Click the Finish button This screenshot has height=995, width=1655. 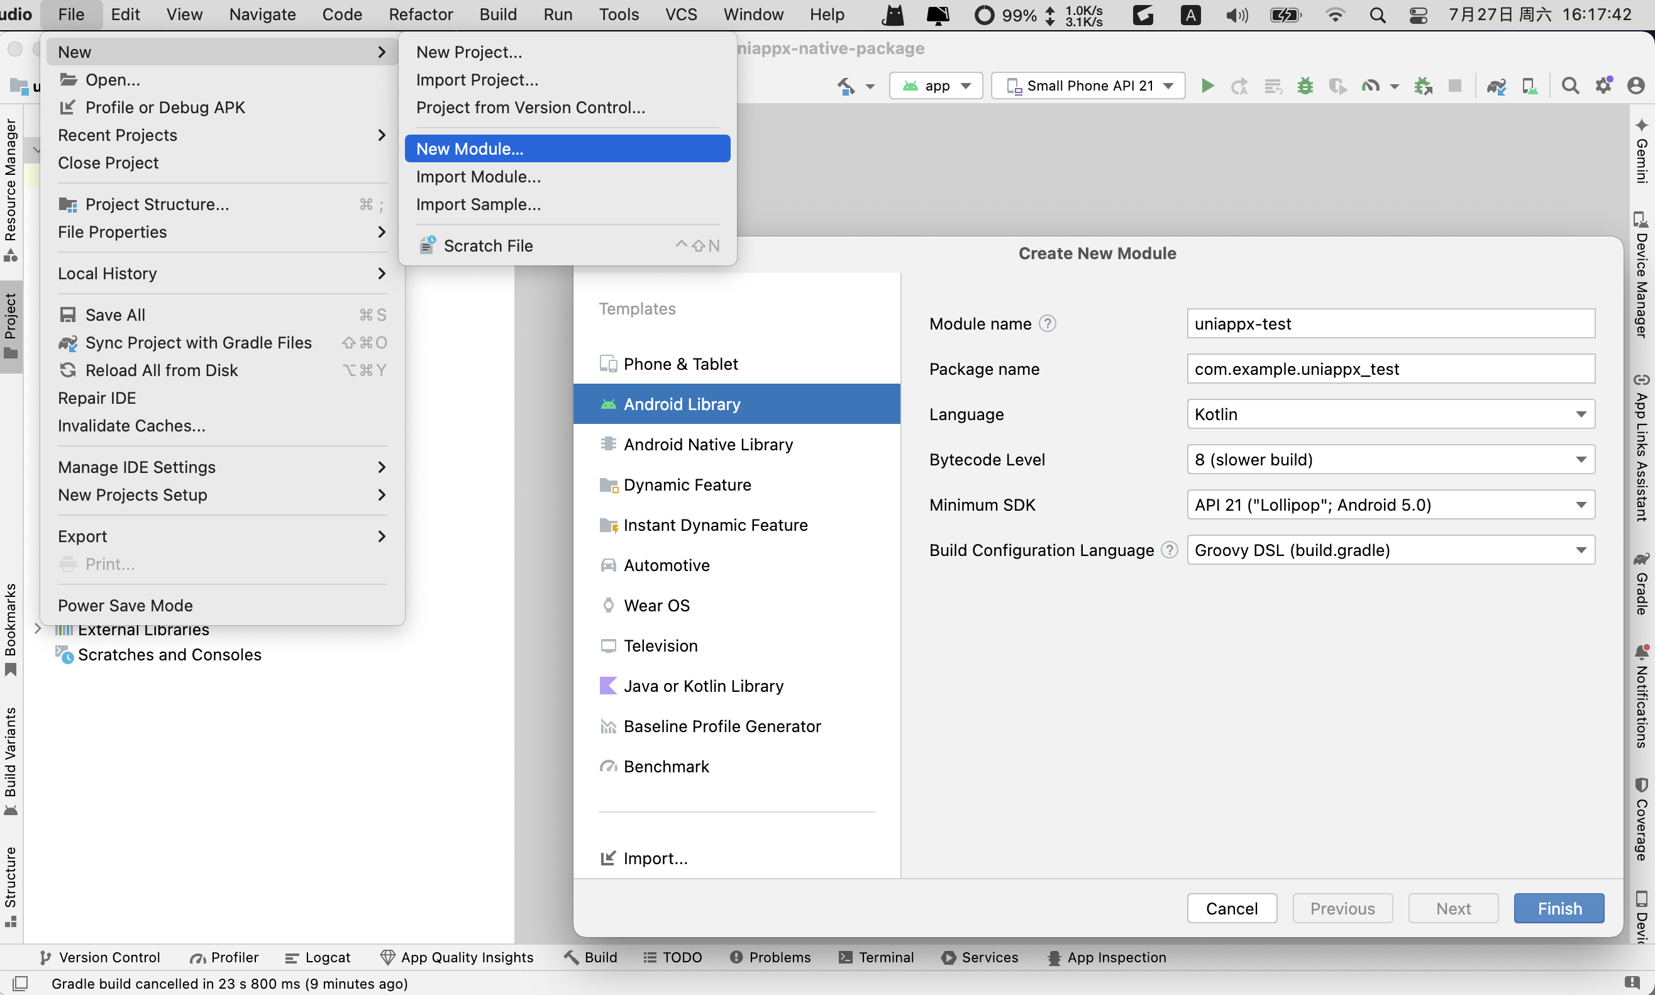[x=1558, y=908]
